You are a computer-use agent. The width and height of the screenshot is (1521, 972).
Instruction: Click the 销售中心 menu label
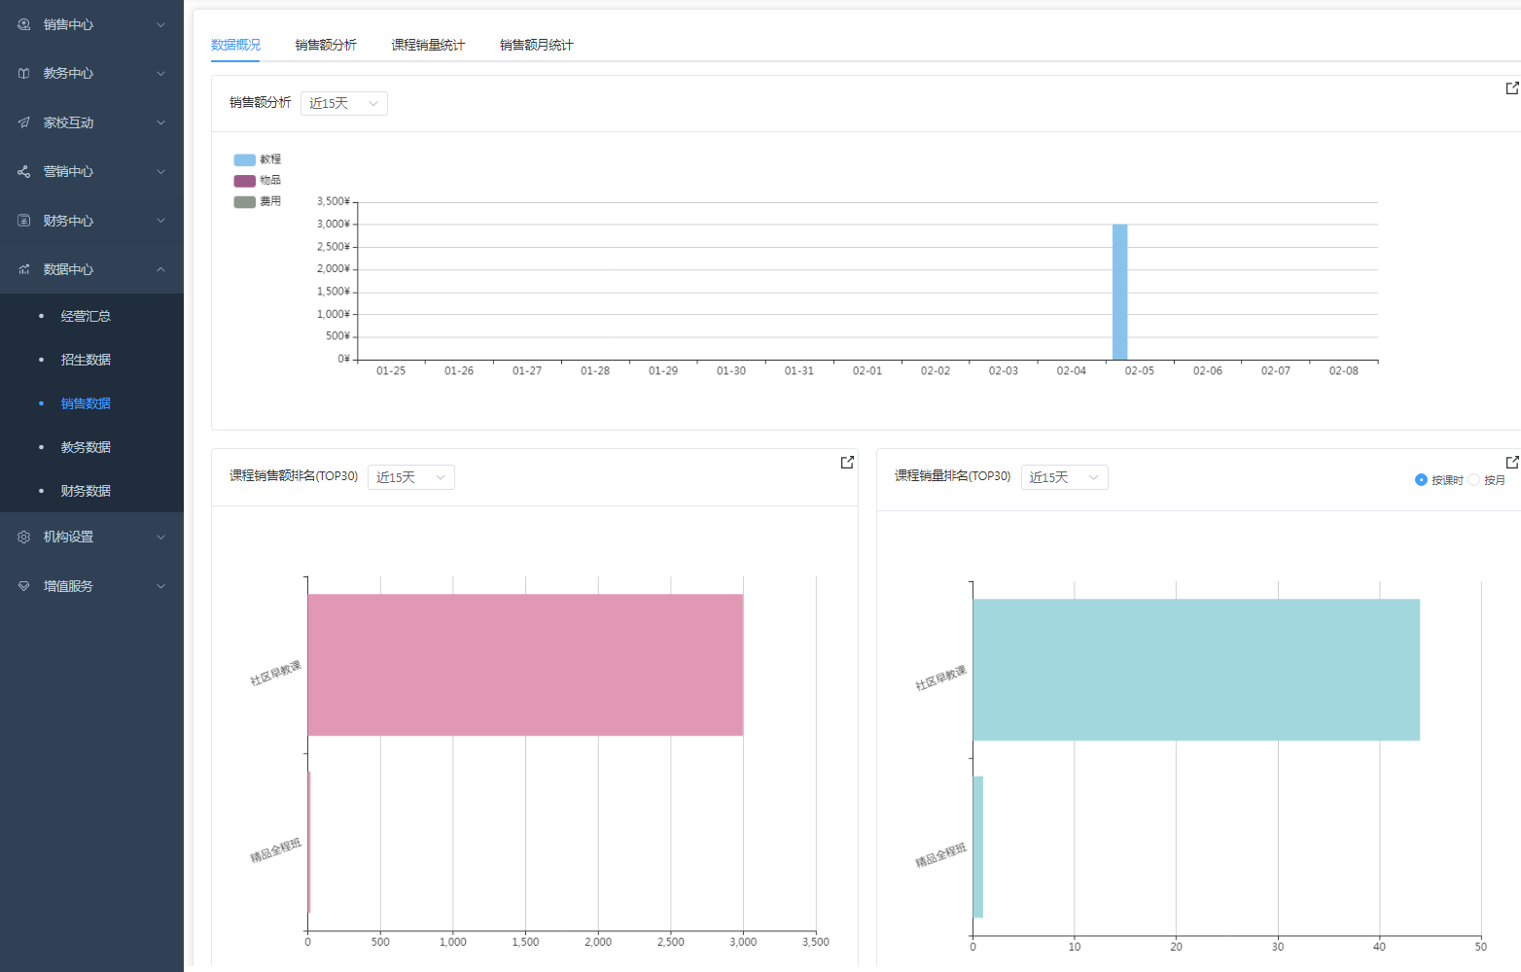click(68, 24)
